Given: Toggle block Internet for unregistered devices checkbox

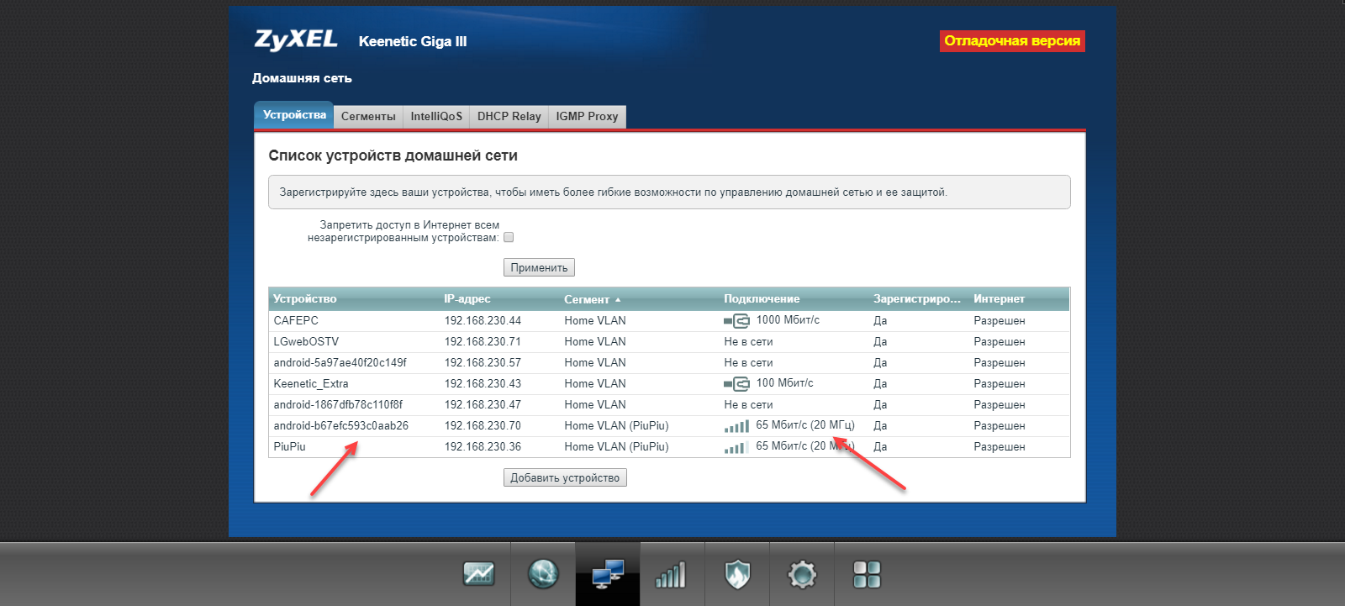Looking at the screenshot, I should pyautogui.click(x=509, y=238).
